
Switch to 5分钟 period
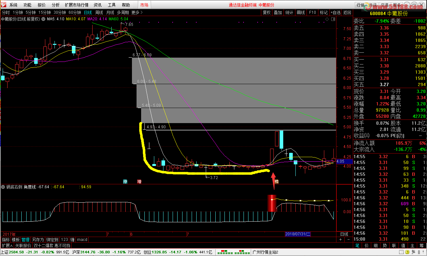coord(31,12)
